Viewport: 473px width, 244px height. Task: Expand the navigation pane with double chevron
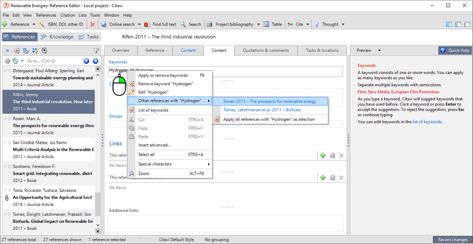coord(7,50)
